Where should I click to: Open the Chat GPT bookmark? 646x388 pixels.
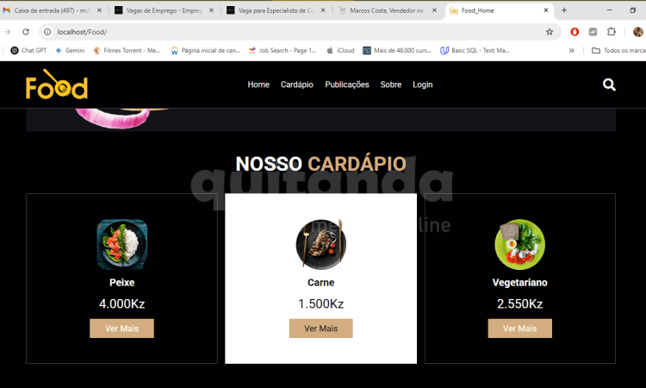coord(28,50)
